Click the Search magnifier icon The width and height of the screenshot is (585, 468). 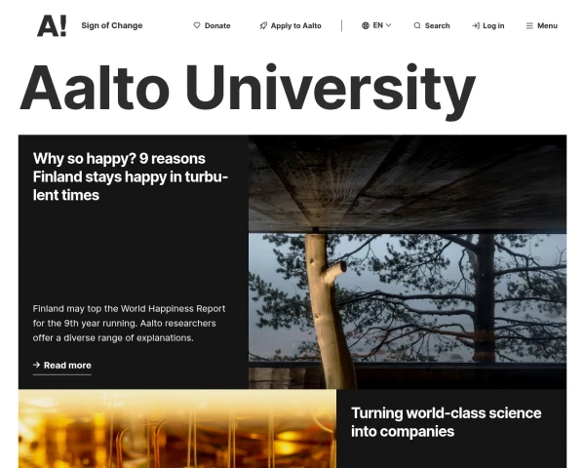pyautogui.click(x=417, y=25)
